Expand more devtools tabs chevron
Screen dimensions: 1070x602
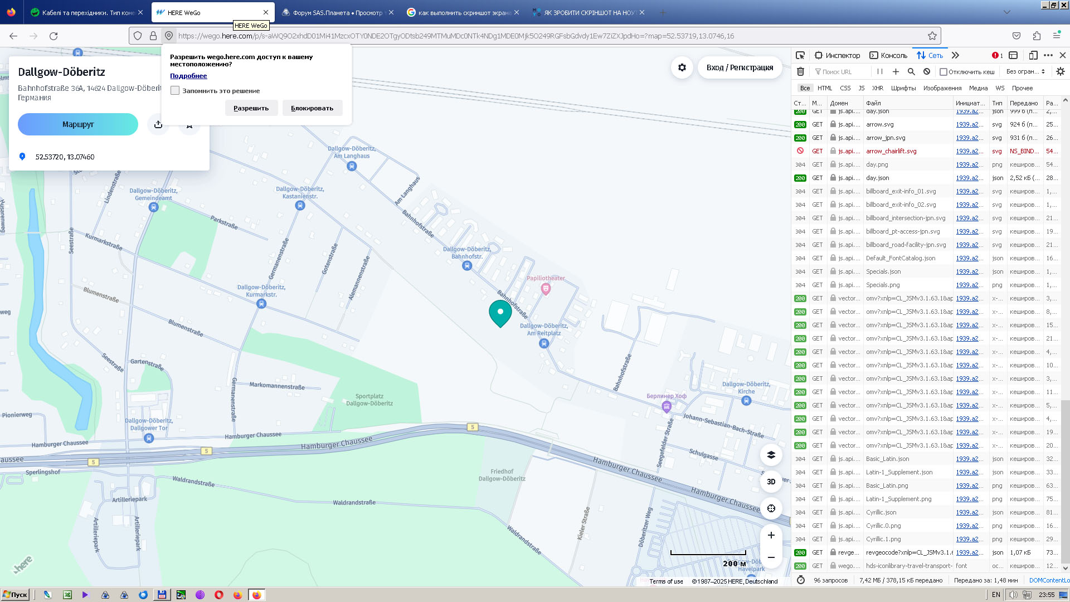pos(955,55)
